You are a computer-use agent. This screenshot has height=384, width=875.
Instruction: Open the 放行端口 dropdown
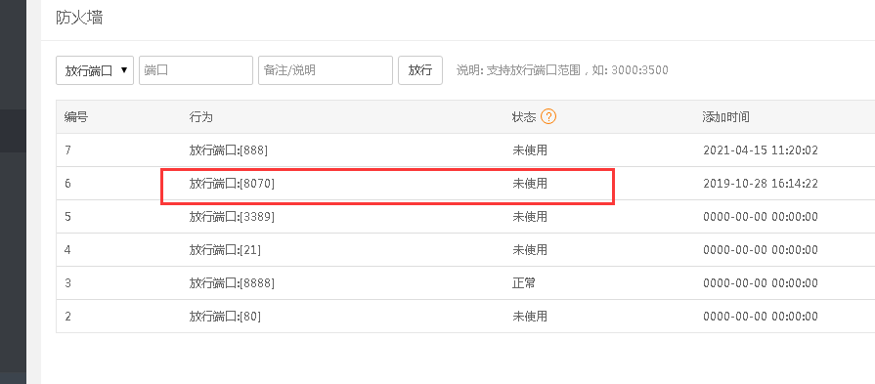pyautogui.click(x=95, y=70)
